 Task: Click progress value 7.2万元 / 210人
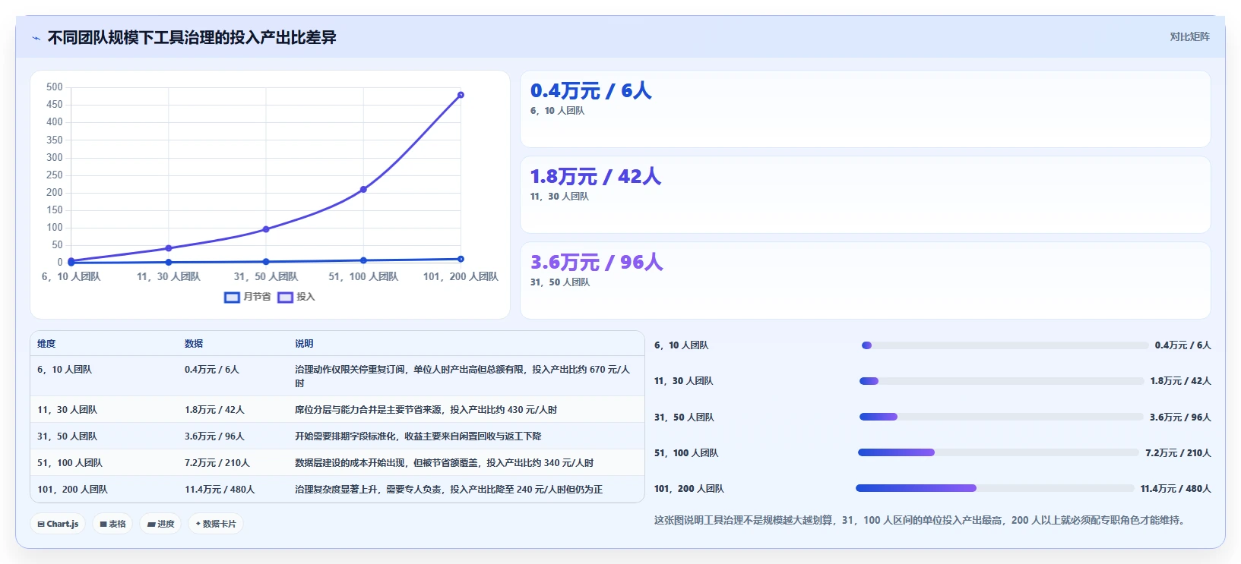[x=1178, y=453]
